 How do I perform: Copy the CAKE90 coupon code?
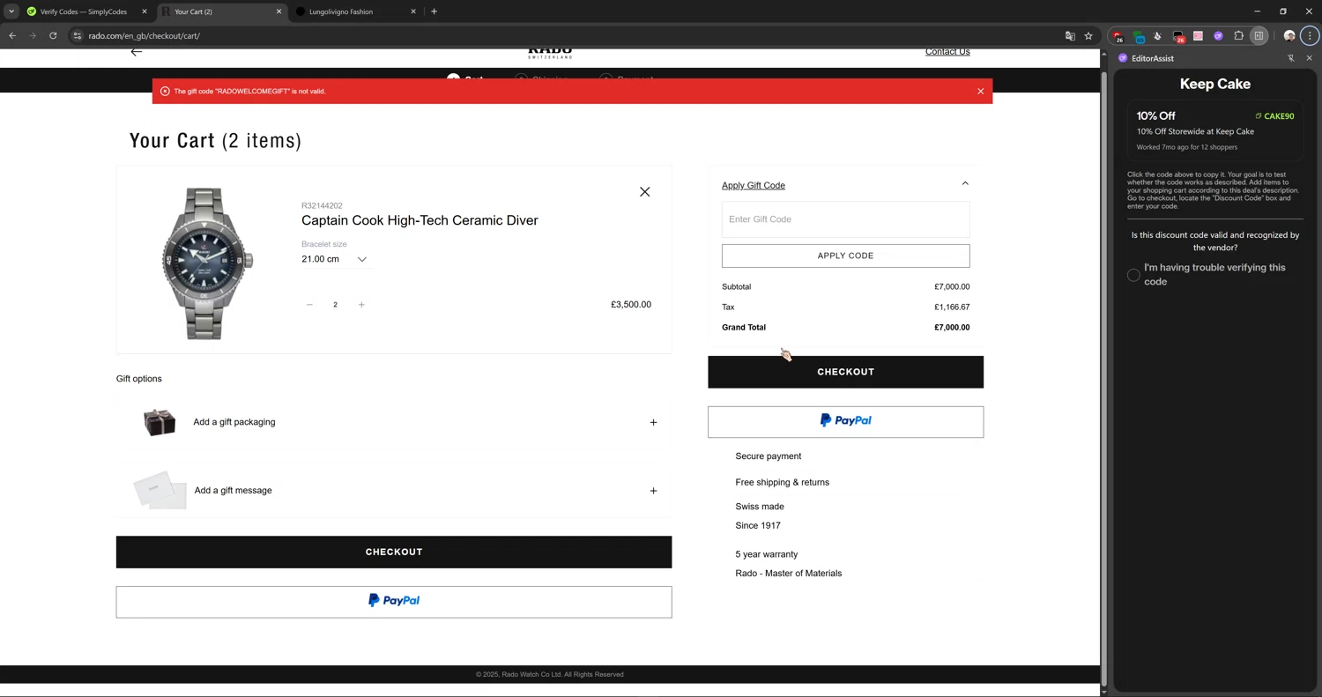(x=1274, y=116)
